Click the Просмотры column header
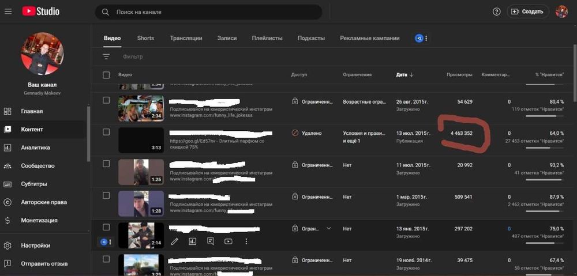The width and height of the screenshot is (577, 276). pyautogui.click(x=459, y=74)
